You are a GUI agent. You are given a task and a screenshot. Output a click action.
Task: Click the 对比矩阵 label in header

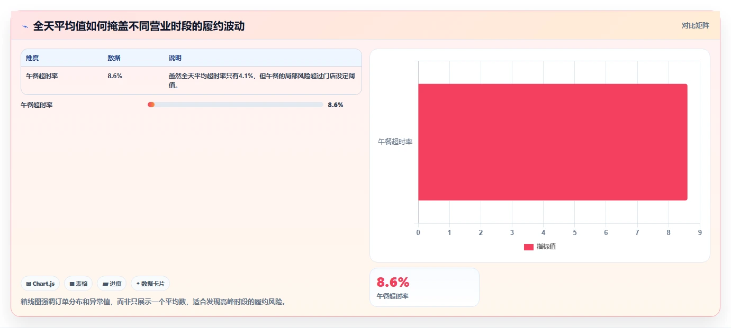click(695, 25)
